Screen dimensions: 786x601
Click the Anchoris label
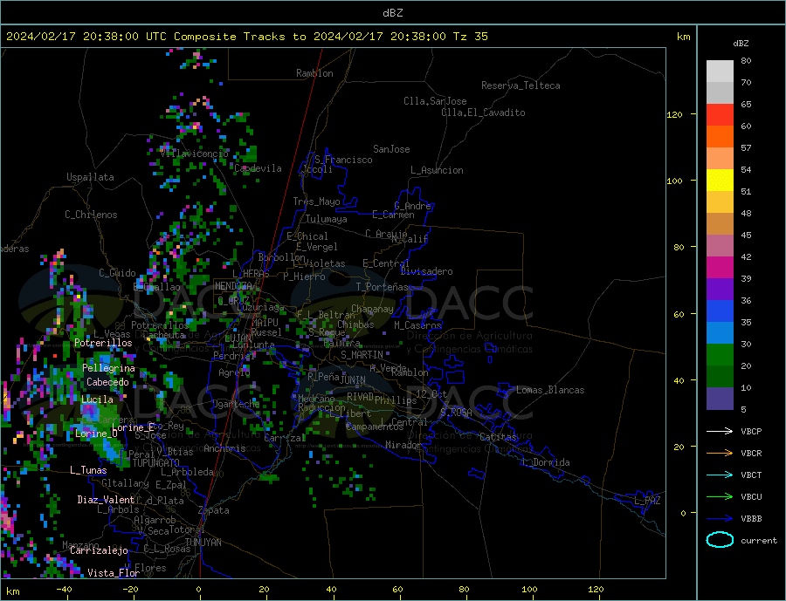click(x=224, y=448)
